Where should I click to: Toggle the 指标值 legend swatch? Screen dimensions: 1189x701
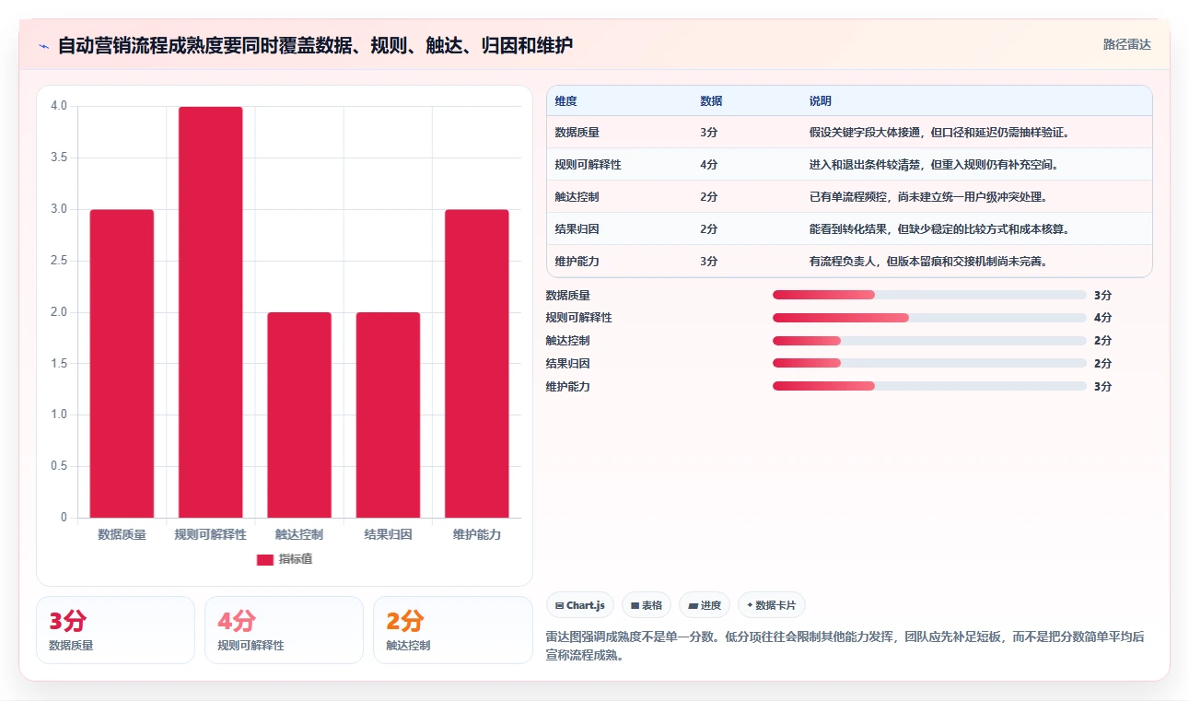coord(265,559)
